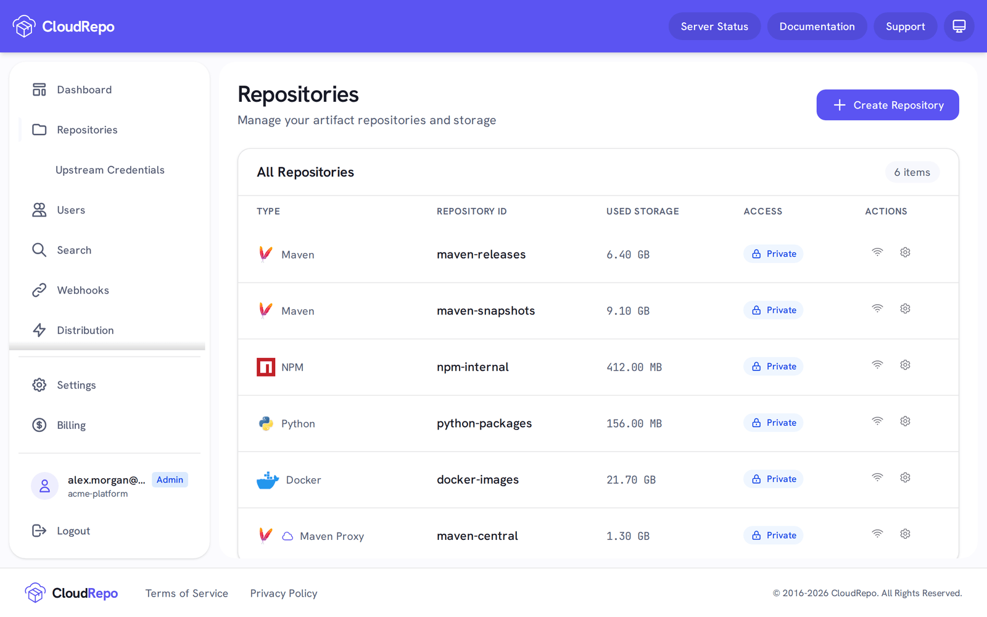This screenshot has width=987, height=617.
Task: Open settings gear for npm-internal
Action: (x=905, y=365)
